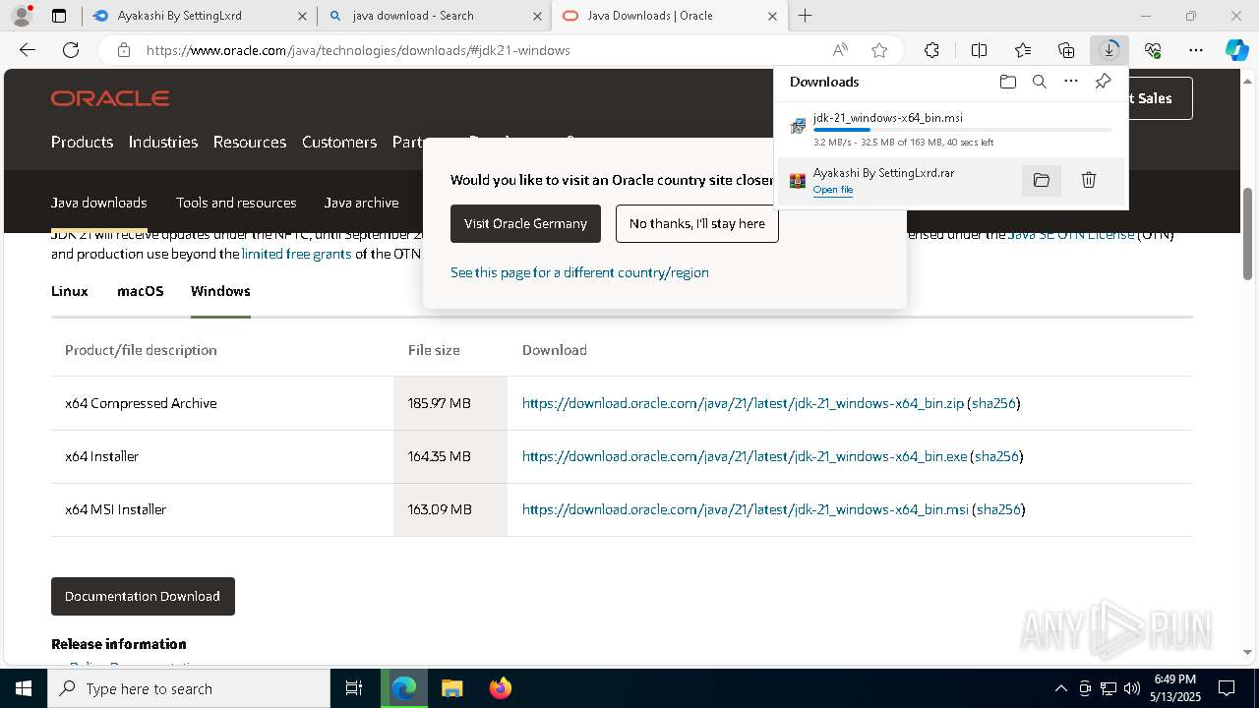
Task: Open the Customers menu
Action: [x=339, y=142]
